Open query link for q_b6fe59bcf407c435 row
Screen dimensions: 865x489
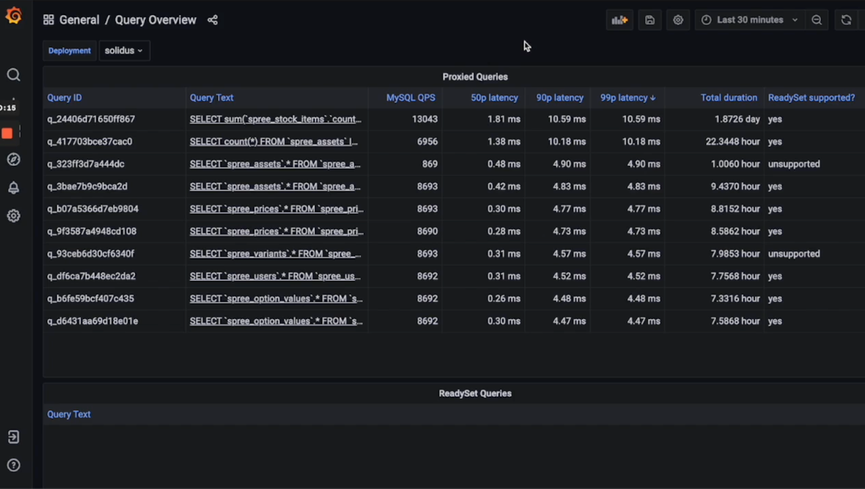tap(276, 298)
